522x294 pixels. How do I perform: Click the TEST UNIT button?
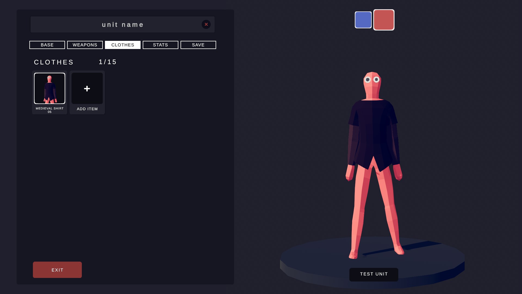coord(374,274)
